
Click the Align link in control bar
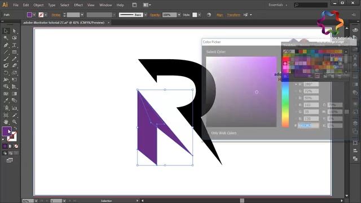[x=219, y=15]
